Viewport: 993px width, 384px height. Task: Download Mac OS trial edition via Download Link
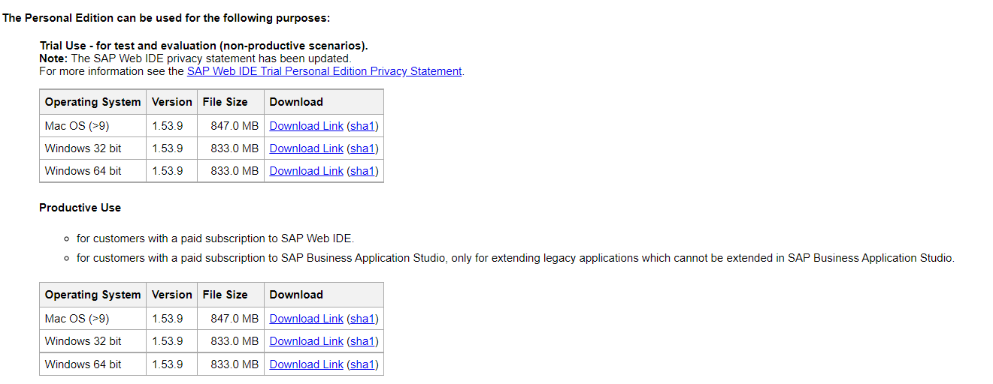click(306, 126)
